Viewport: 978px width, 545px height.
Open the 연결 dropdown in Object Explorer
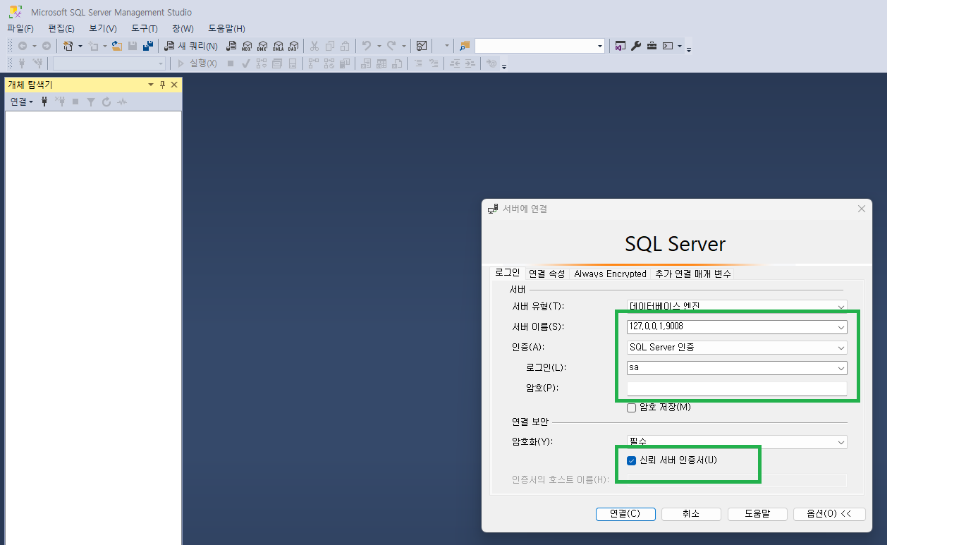pos(22,102)
